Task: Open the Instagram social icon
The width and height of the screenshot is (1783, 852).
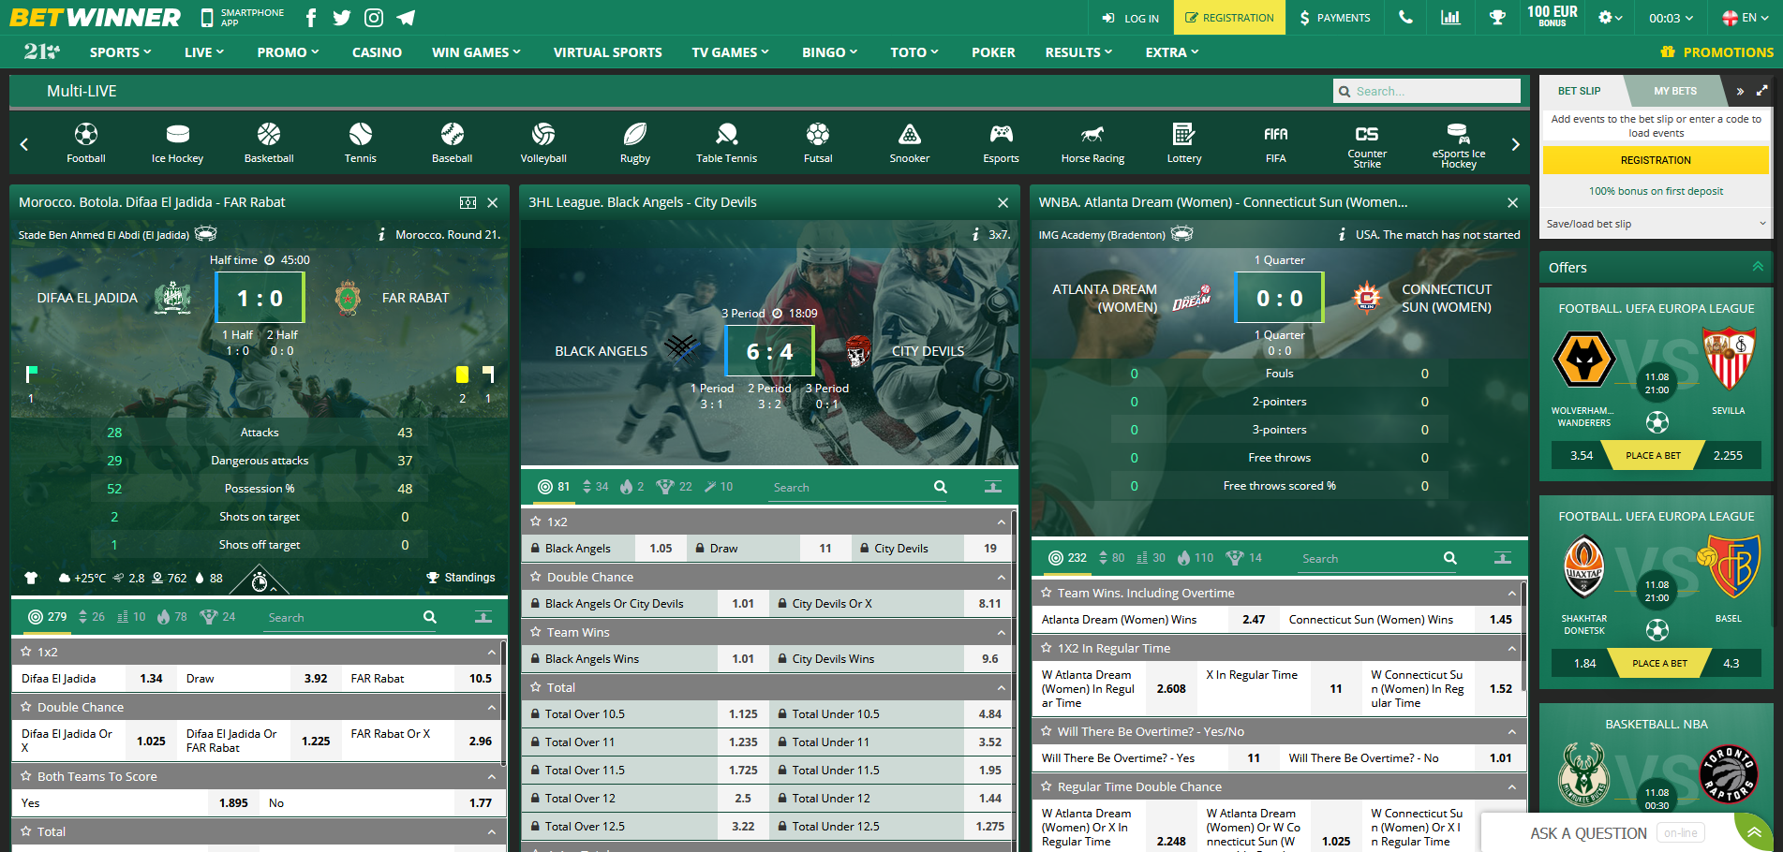Action: [374, 18]
